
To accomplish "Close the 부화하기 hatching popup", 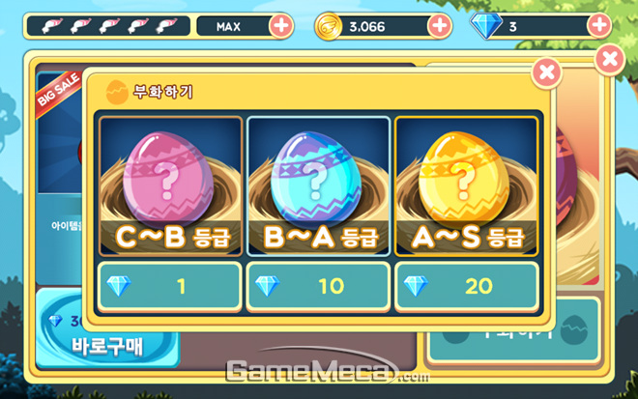I will pos(547,72).
